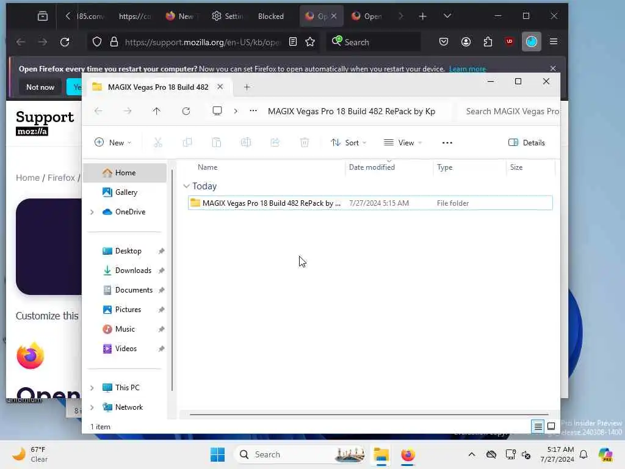The height and width of the screenshot is (469, 625).
Task: Click the Rename icon in Explorer toolbar
Action: [x=246, y=142]
